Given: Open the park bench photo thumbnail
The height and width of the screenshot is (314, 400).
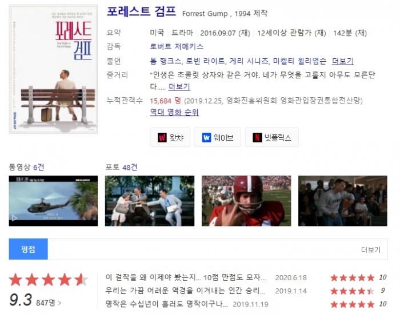Looking at the screenshot, I should (150, 201).
